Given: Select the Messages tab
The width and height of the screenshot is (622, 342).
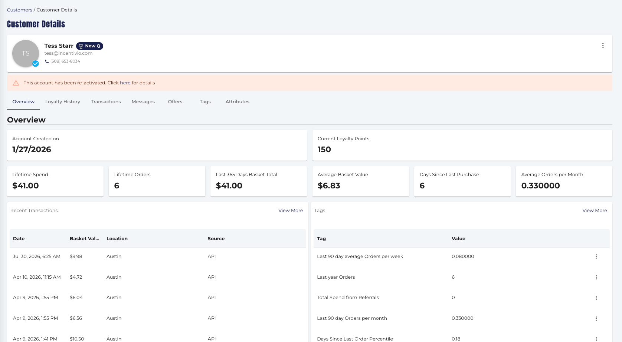Looking at the screenshot, I should [143, 102].
